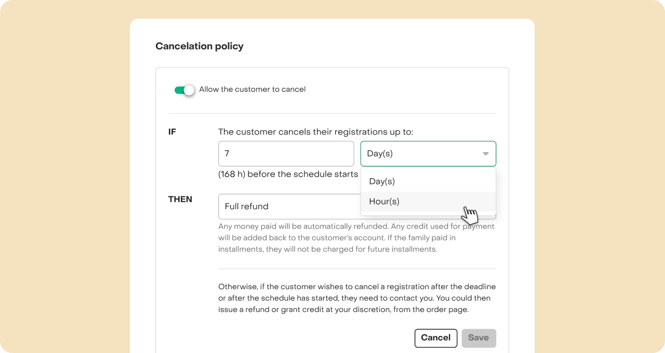Click the number field containing 7
The height and width of the screenshot is (353, 665).
286,154
